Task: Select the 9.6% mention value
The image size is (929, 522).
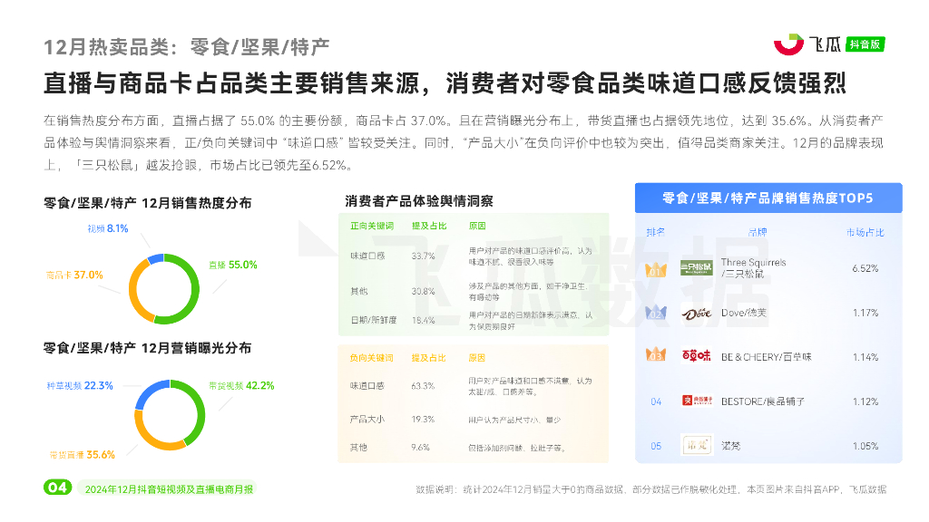Action: [x=421, y=448]
